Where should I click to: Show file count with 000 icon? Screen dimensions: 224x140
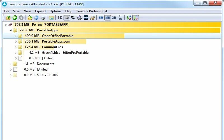pyautogui.click(x=60, y=18)
